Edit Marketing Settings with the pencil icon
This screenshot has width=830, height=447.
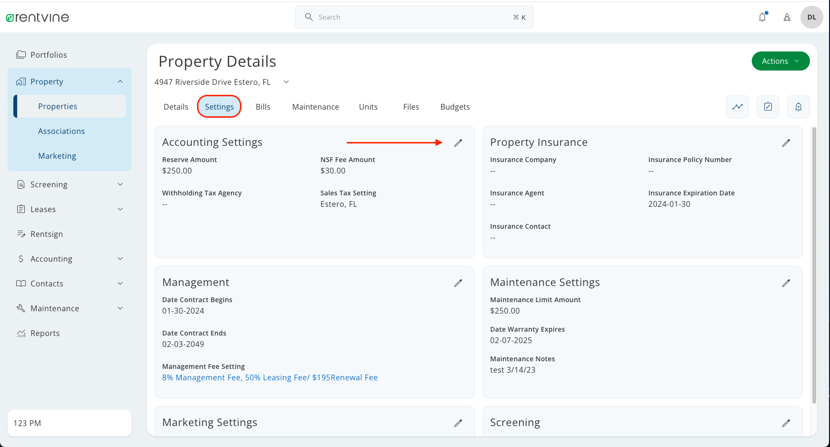coord(458,423)
